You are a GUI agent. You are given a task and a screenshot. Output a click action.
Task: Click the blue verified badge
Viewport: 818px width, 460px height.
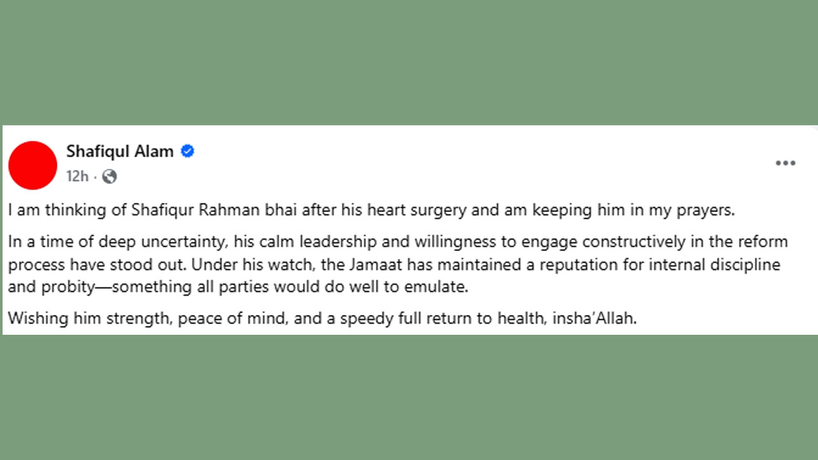pos(187,151)
